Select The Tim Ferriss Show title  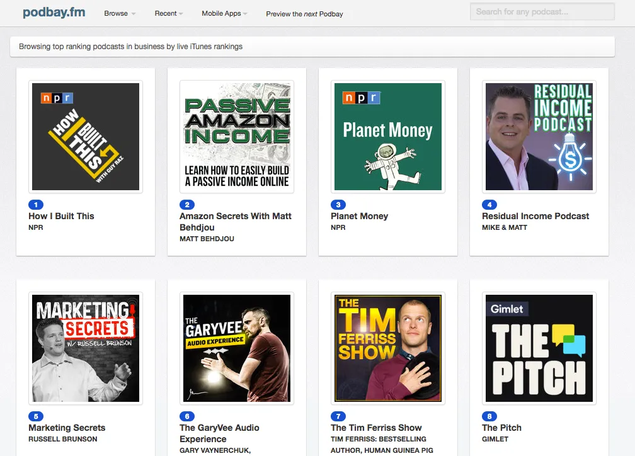[376, 428]
